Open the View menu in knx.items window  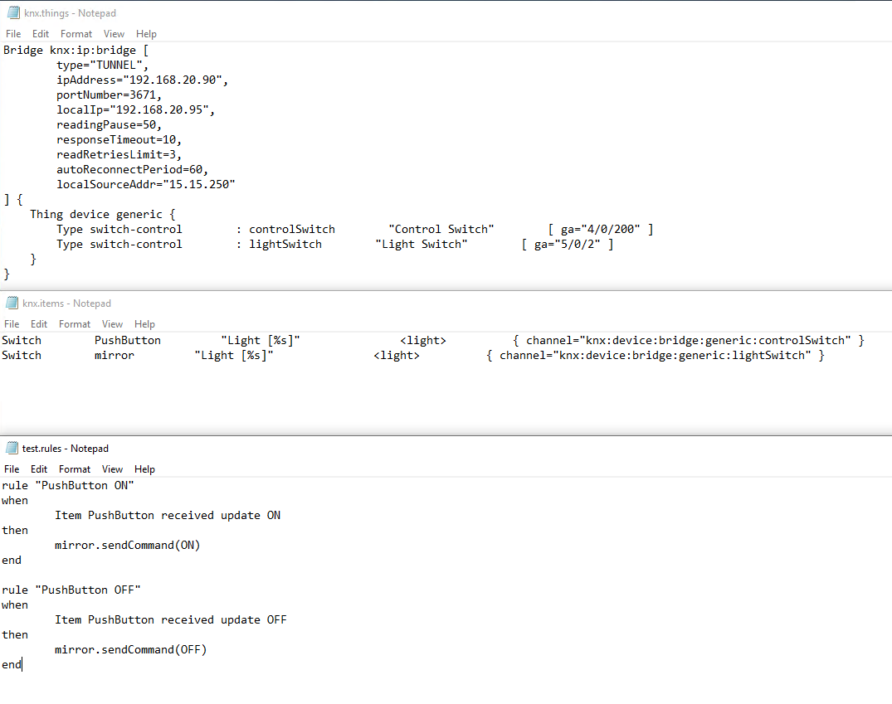114,323
